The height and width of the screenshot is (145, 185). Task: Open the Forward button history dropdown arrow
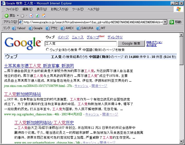click(27, 16)
